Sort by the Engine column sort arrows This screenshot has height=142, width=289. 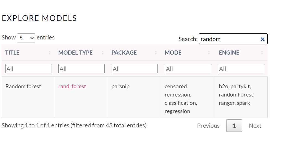click(x=262, y=53)
